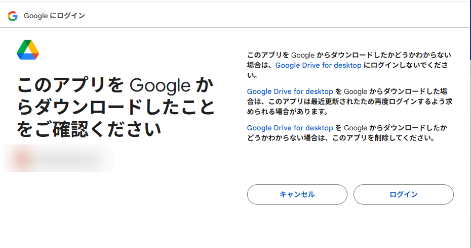This screenshot has height=248, width=471.
Task: Open Google Drive for desktop link in first paragraph
Action: pos(318,65)
